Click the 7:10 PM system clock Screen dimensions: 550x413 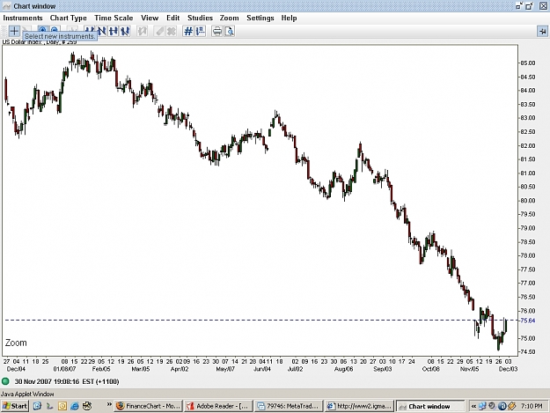coord(532,406)
